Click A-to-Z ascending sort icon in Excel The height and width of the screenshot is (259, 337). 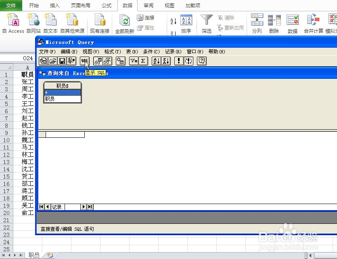coord(173,21)
